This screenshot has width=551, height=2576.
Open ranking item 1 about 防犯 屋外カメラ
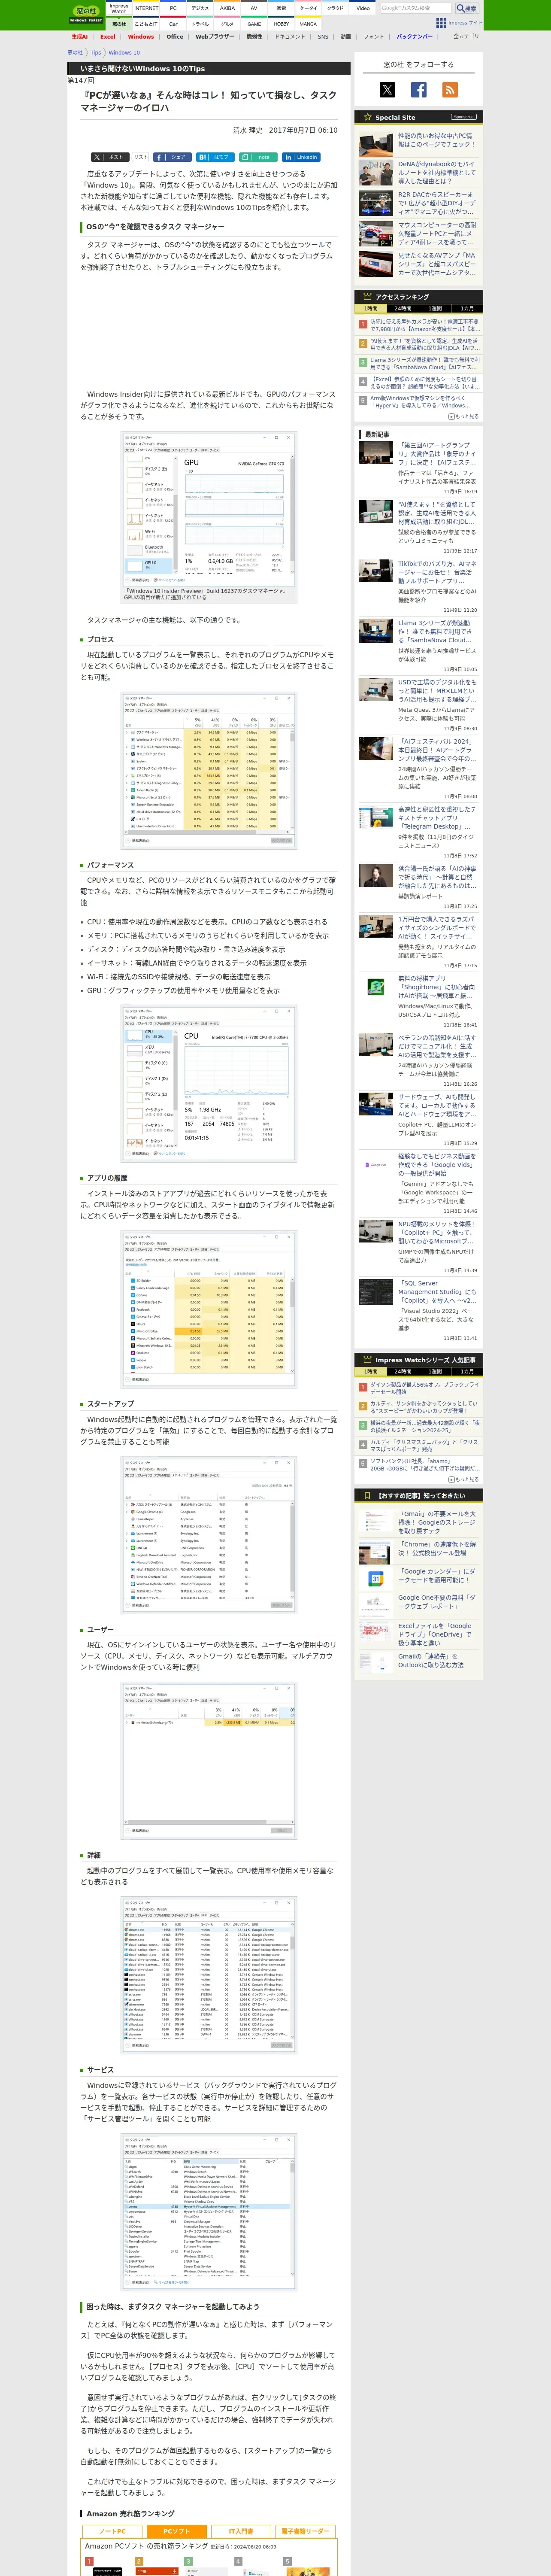pos(424,325)
